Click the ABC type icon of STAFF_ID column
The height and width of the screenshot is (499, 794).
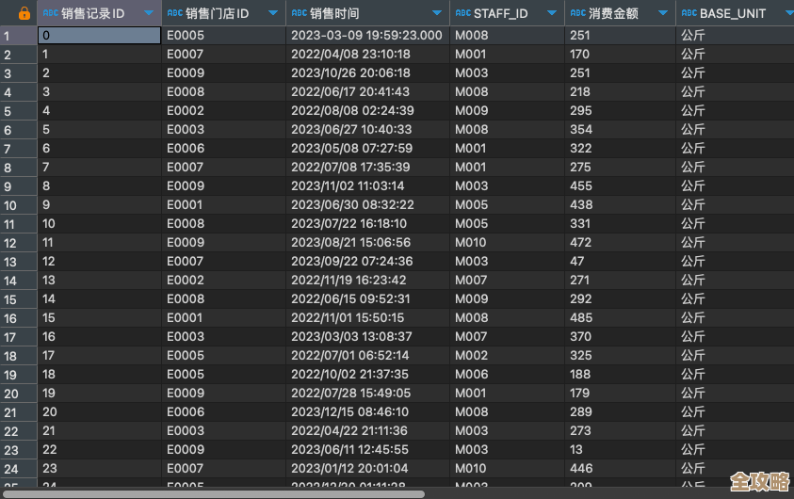tap(462, 13)
